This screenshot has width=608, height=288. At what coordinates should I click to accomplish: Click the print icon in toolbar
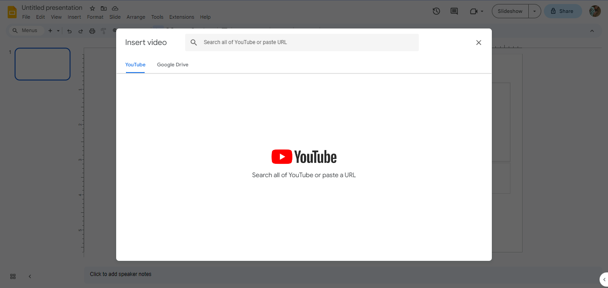coord(92,31)
